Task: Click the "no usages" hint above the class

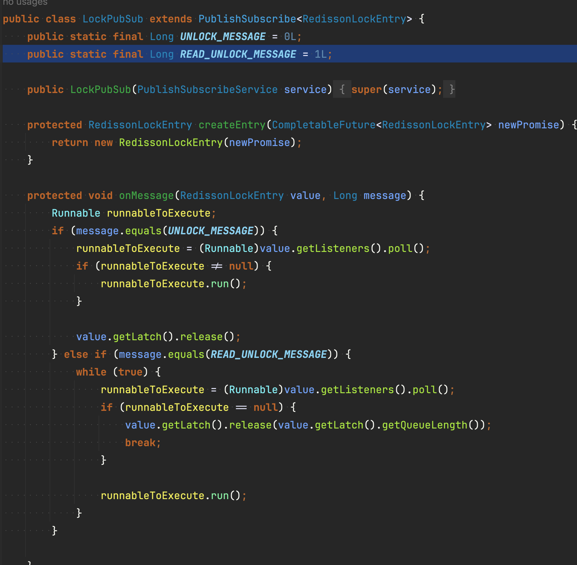Action: 25,3
